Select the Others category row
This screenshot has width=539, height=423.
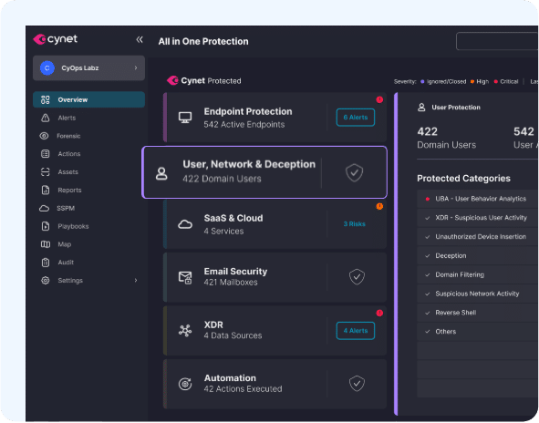[478, 332]
